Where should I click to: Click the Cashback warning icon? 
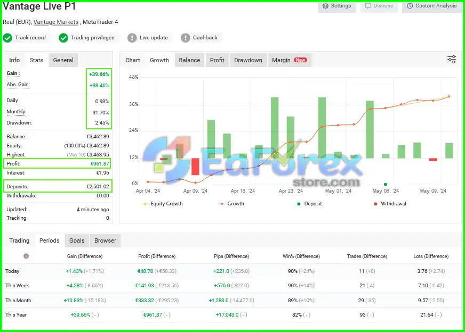coord(186,38)
